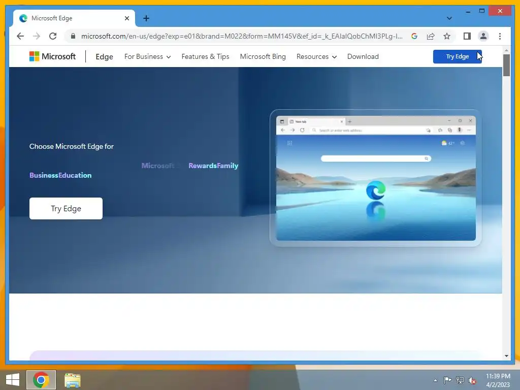Reload the current page
The width and height of the screenshot is (520, 390).
point(53,36)
